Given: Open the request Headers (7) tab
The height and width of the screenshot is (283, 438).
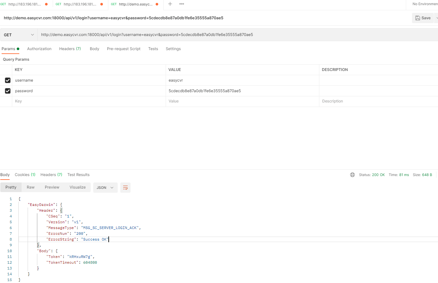Looking at the screenshot, I should 70,49.
